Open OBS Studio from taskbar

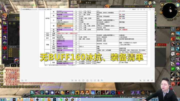(37, 99)
